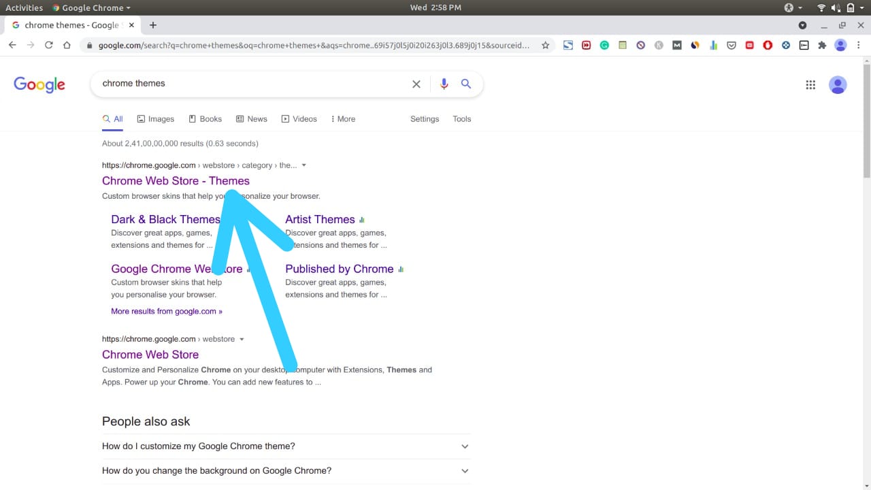This screenshot has height=490, width=871.
Task: Open the dark M extension icon
Action: click(x=676, y=46)
